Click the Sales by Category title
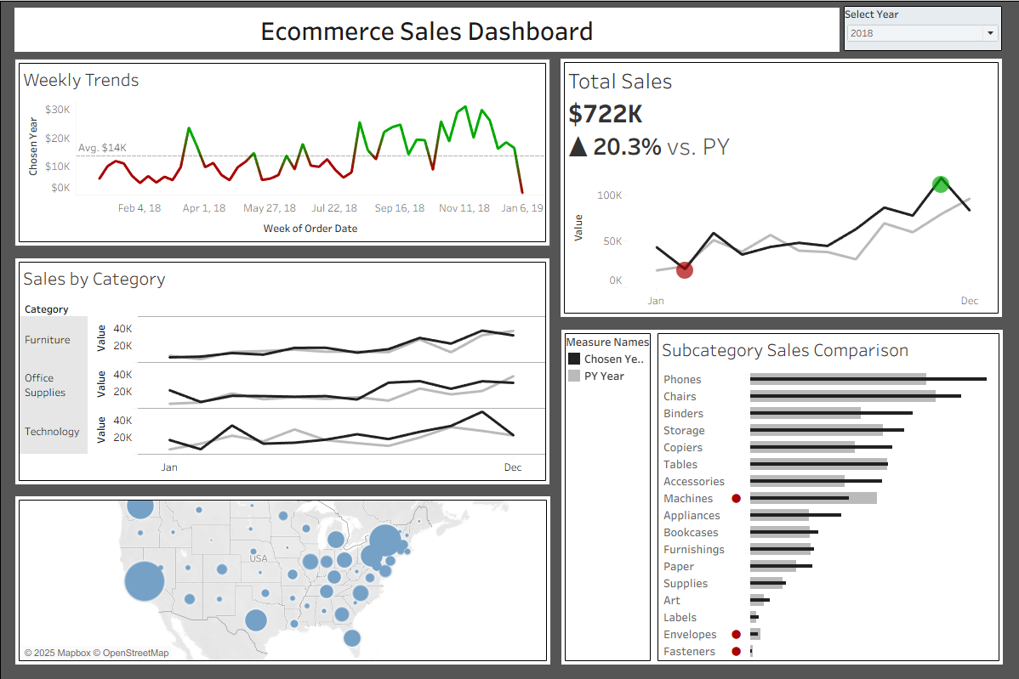This screenshot has height=679, width=1019. [94, 279]
